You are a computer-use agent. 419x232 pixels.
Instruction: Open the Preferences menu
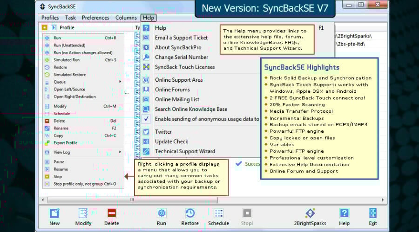point(95,18)
